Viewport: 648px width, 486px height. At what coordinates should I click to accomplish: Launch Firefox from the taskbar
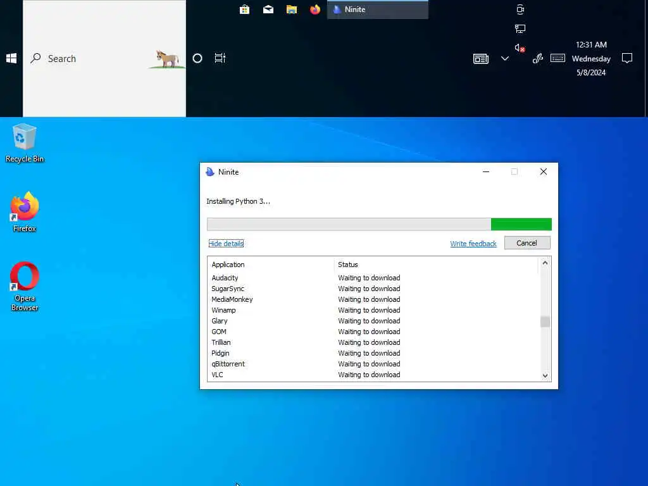tap(315, 9)
